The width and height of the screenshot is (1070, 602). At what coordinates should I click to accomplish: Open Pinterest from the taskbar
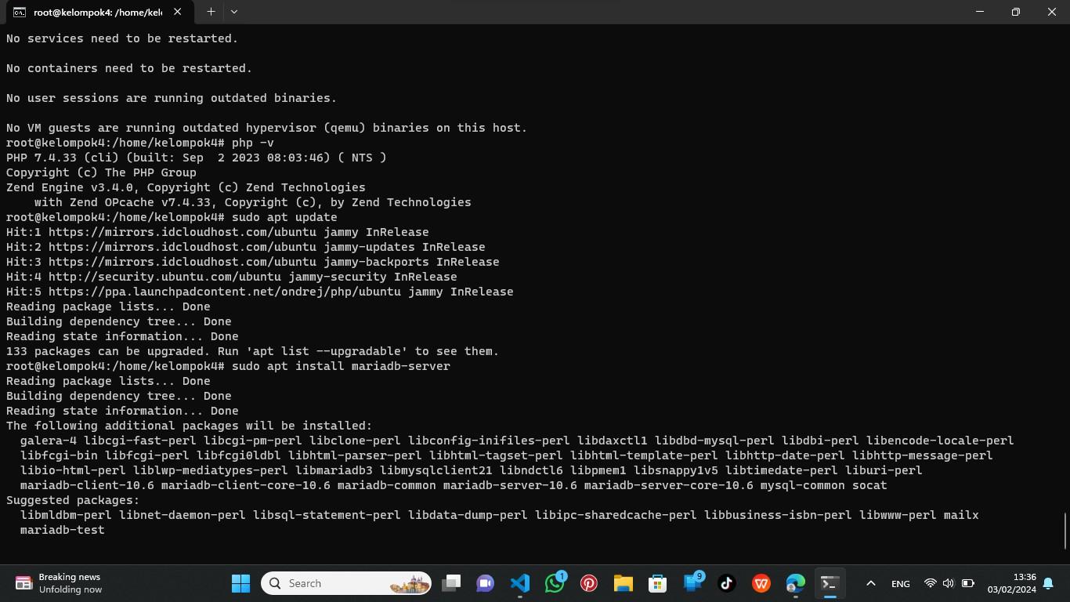(589, 583)
